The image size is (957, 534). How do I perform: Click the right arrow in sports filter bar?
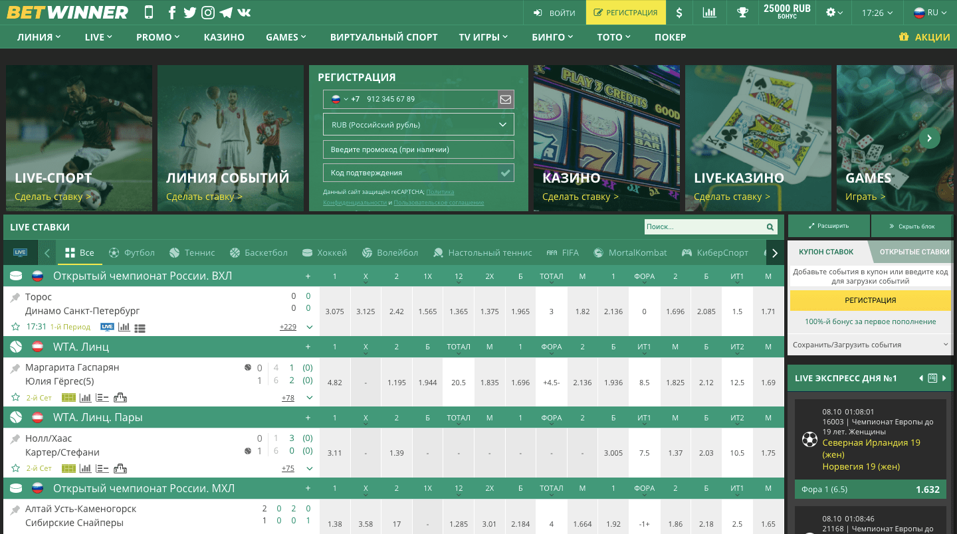coord(775,253)
